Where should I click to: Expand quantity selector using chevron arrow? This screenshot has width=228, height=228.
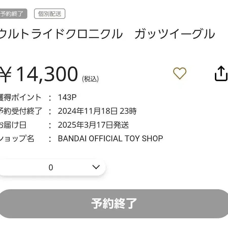96,167
